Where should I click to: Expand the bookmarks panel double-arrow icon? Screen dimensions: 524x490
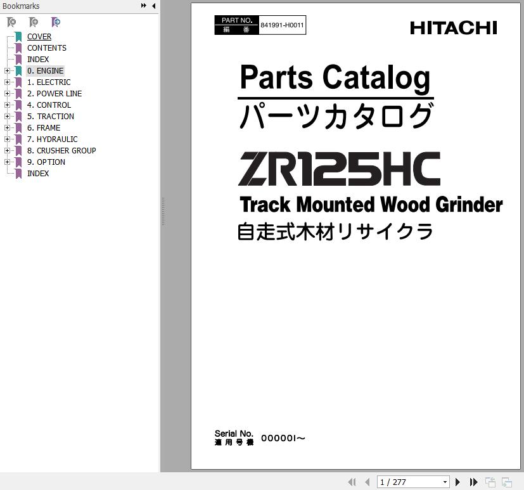click(x=144, y=6)
